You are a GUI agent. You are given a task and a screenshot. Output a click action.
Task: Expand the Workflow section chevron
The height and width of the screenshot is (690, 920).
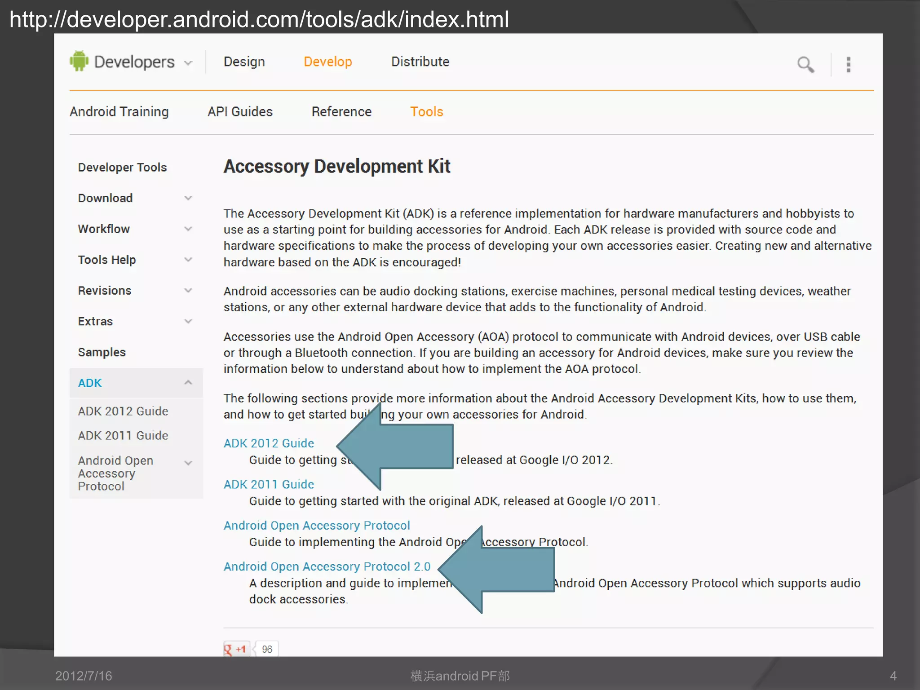click(x=188, y=229)
